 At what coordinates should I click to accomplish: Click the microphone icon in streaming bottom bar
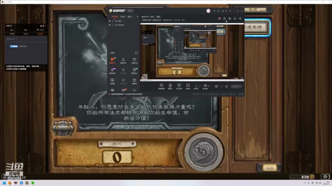(x=196, y=86)
